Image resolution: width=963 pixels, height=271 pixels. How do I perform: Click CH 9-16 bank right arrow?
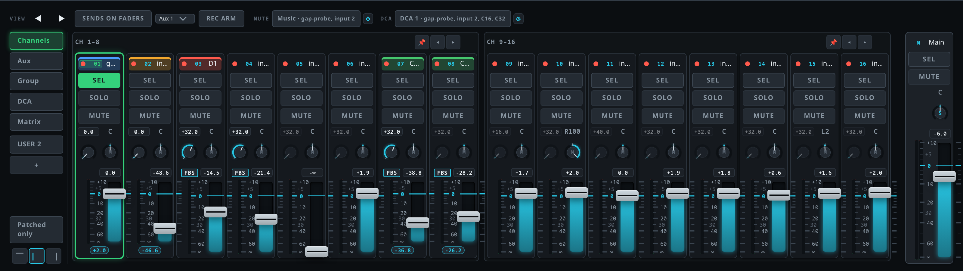pos(865,42)
